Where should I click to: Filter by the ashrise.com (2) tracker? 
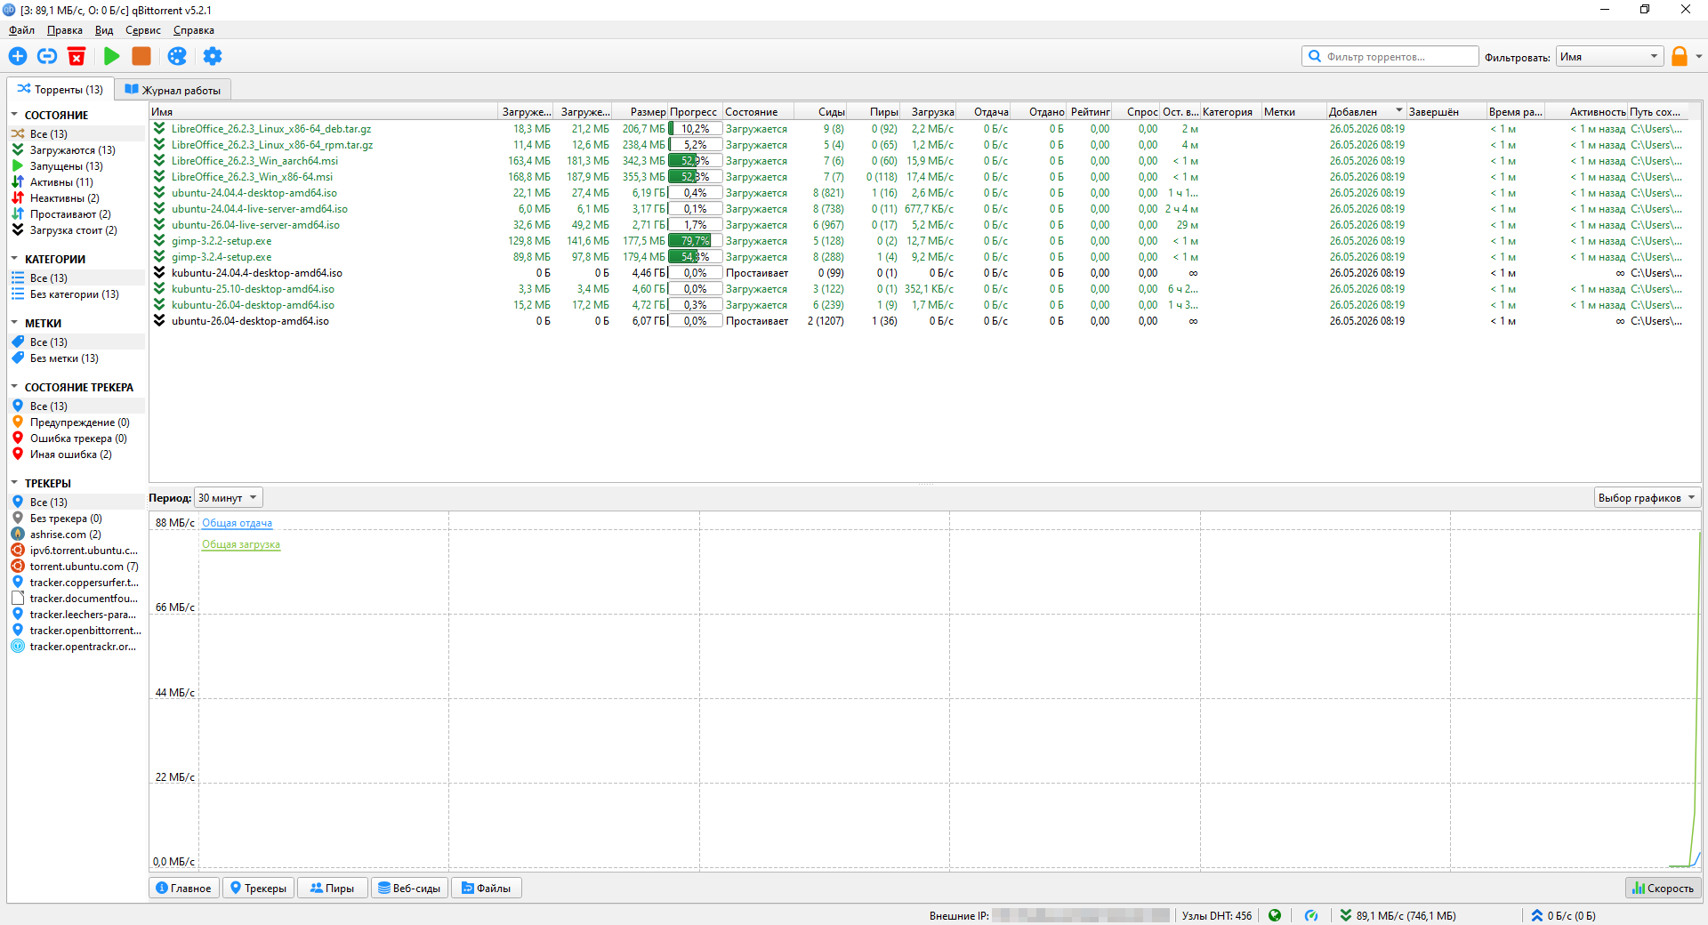point(76,535)
